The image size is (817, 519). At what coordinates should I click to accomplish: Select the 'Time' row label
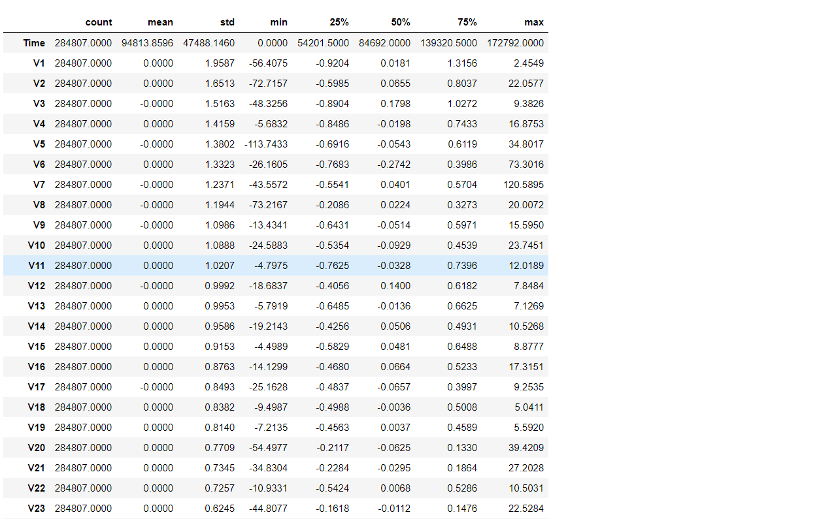pos(34,43)
